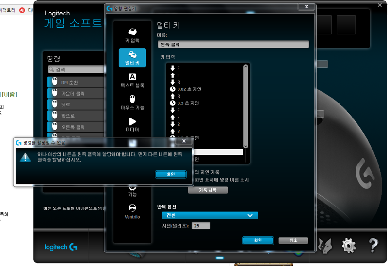Select the R key-down arrow row
Viewport: 388px width, 266px height.
(175, 82)
